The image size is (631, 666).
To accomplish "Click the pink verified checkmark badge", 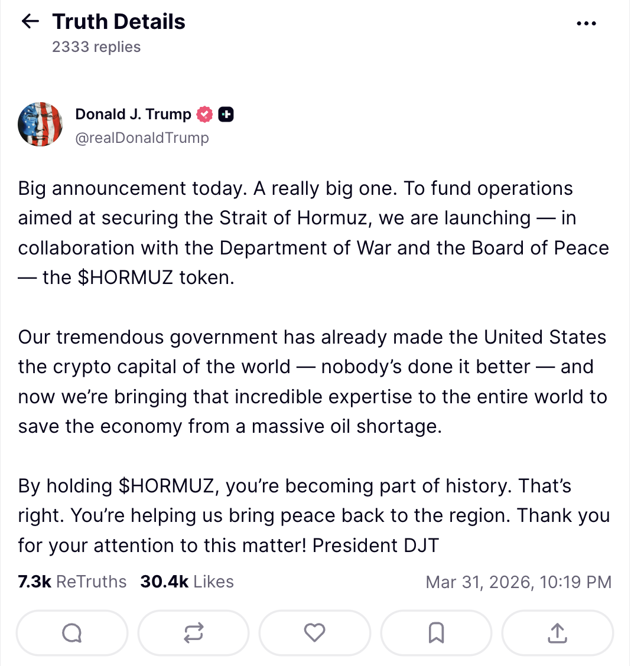I will [x=204, y=114].
